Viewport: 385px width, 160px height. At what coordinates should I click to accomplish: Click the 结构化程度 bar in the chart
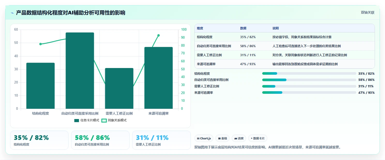coord(41,86)
